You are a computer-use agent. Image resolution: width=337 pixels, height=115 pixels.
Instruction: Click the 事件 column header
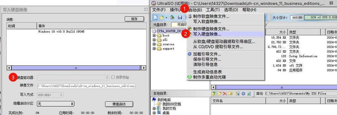(92, 26)
